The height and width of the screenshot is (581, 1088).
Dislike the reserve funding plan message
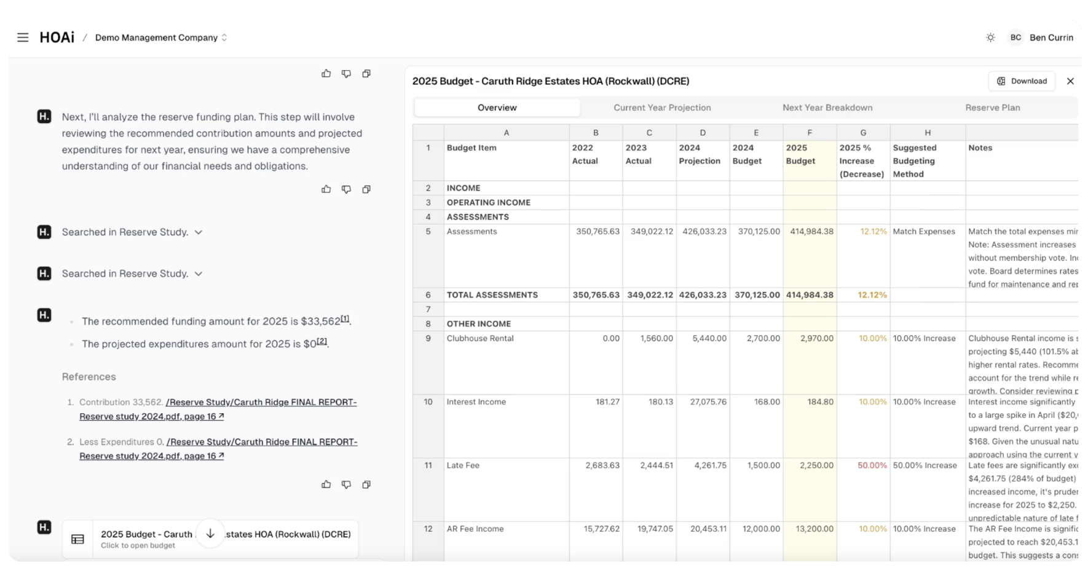(x=346, y=189)
